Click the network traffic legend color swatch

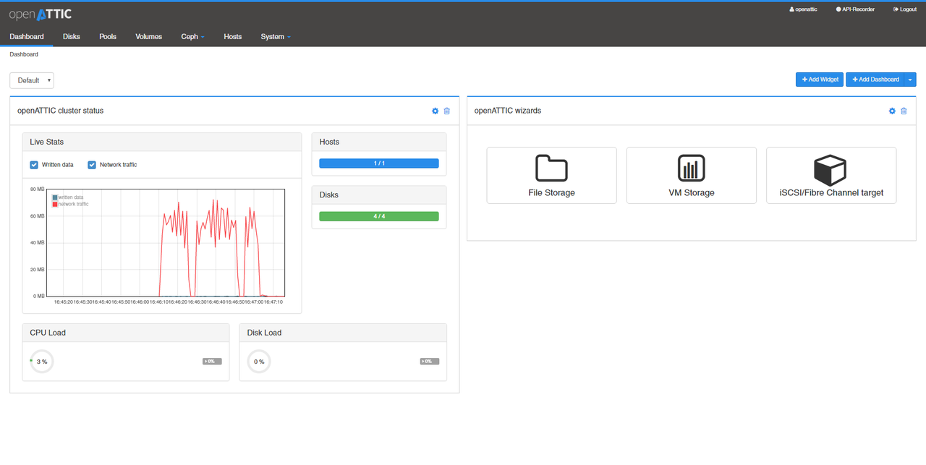click(55, 205)
